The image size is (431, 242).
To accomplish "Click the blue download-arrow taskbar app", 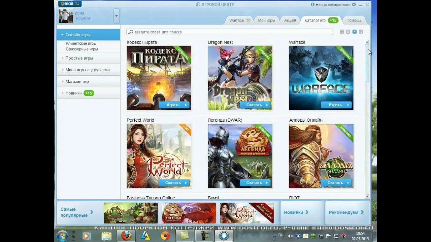I will point(224,236).
